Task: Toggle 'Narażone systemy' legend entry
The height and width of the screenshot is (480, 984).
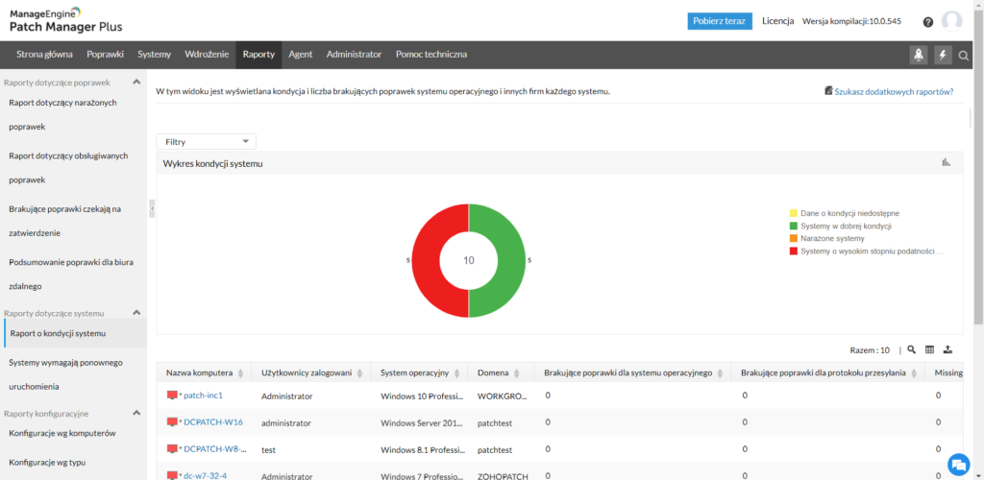Action: click(x=832, y=238)
